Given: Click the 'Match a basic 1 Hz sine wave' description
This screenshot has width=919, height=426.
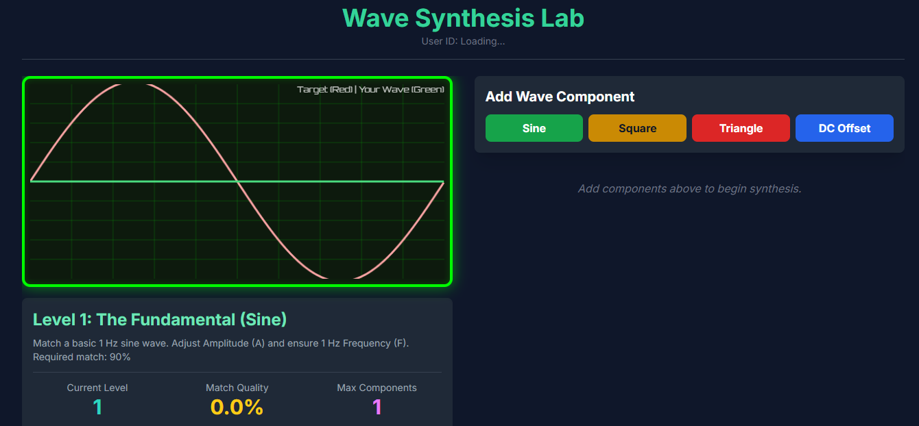Looking at the screenshot, I should 221,343.
